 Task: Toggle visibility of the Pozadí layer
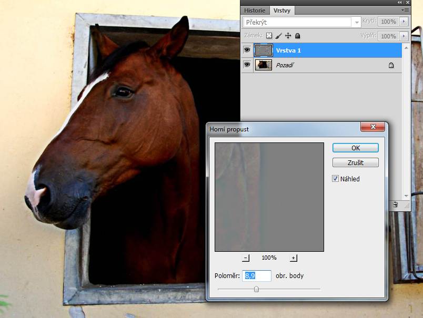point(247,65)
